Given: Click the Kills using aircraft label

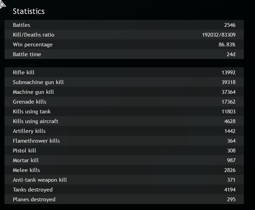Looking at the screenshot, I should click(x=36, y=121).
